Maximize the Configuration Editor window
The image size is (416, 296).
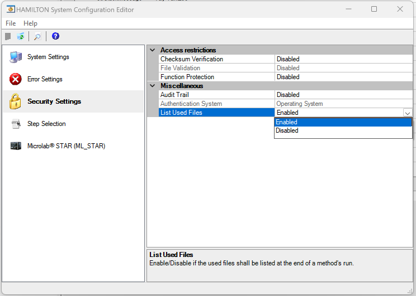coord(374,9)
